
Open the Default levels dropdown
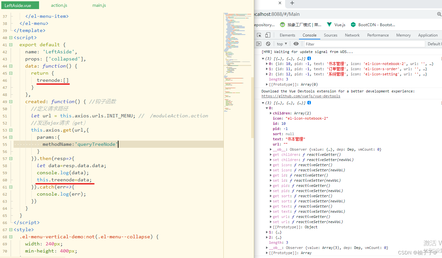click(435, 44)
